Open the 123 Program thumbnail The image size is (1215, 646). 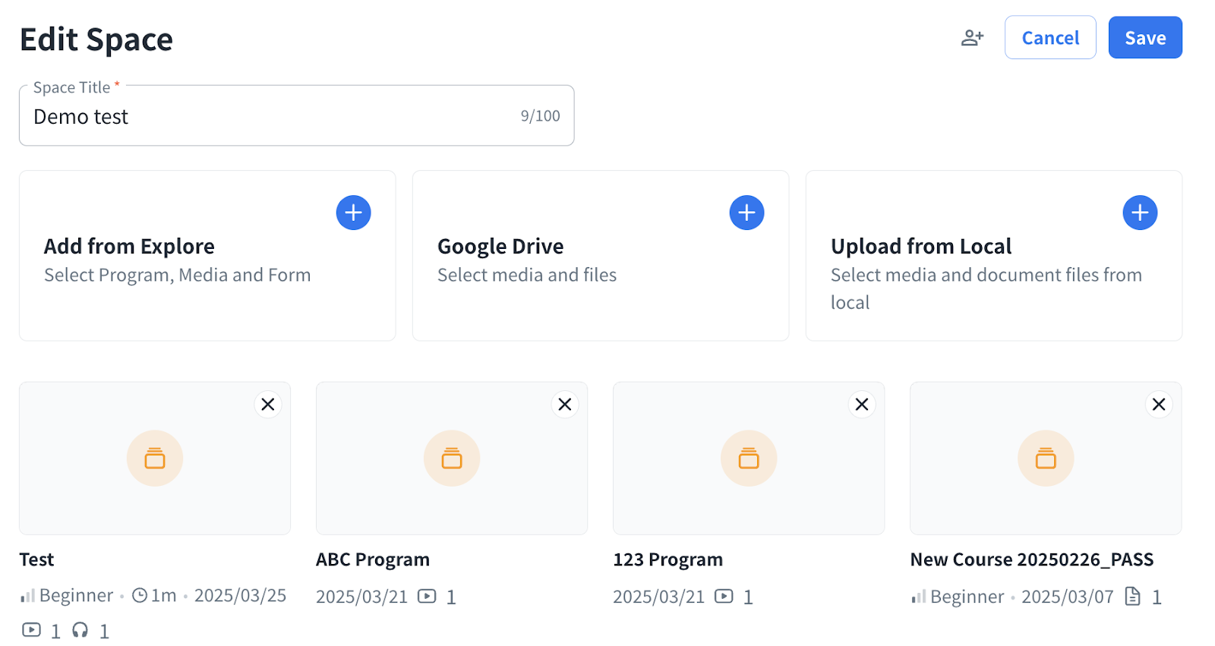coord(749,459)
